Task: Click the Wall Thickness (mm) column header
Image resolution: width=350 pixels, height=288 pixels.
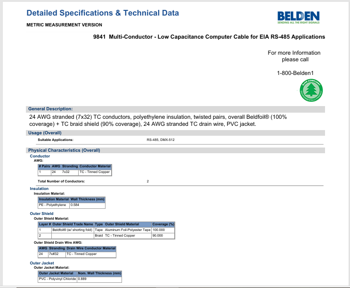Action: (87, 199)
